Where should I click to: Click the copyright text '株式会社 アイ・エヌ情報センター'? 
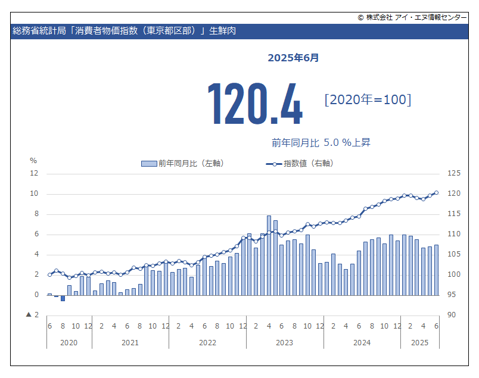(412, 17)
